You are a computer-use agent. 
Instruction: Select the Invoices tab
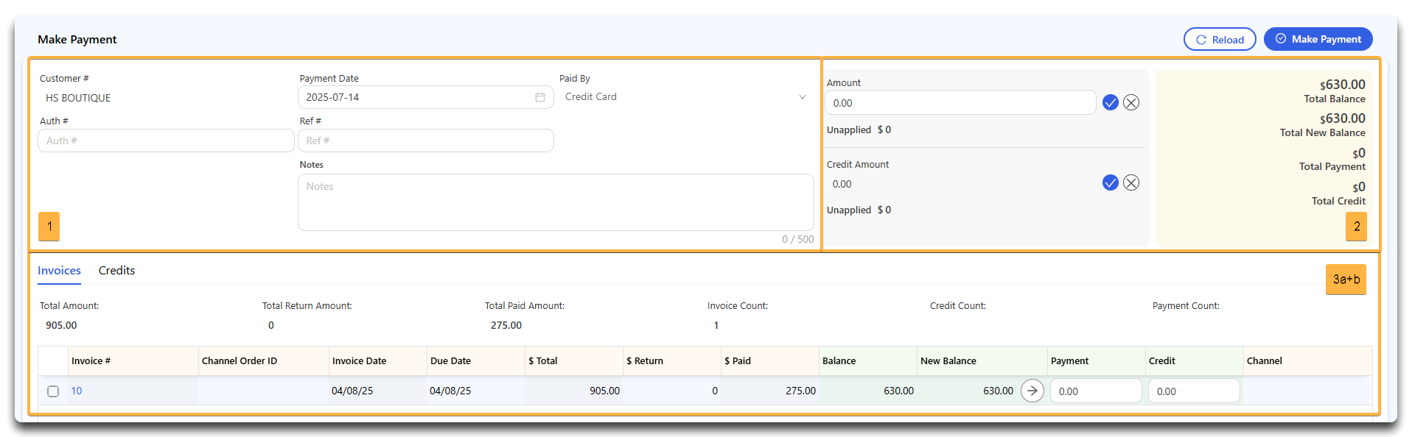point(59,271)
